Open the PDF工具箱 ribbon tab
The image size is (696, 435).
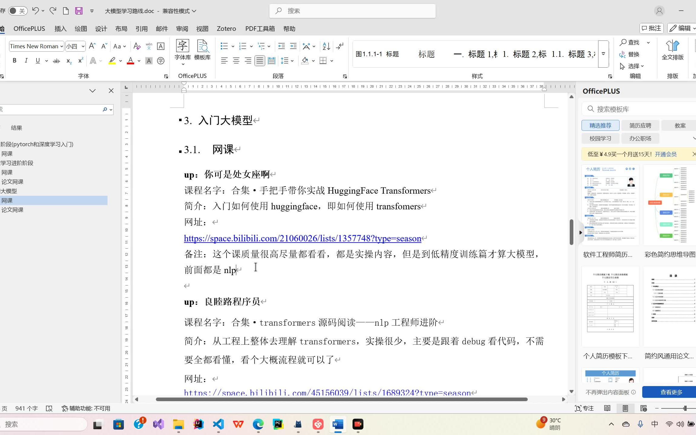pos(260,28)
